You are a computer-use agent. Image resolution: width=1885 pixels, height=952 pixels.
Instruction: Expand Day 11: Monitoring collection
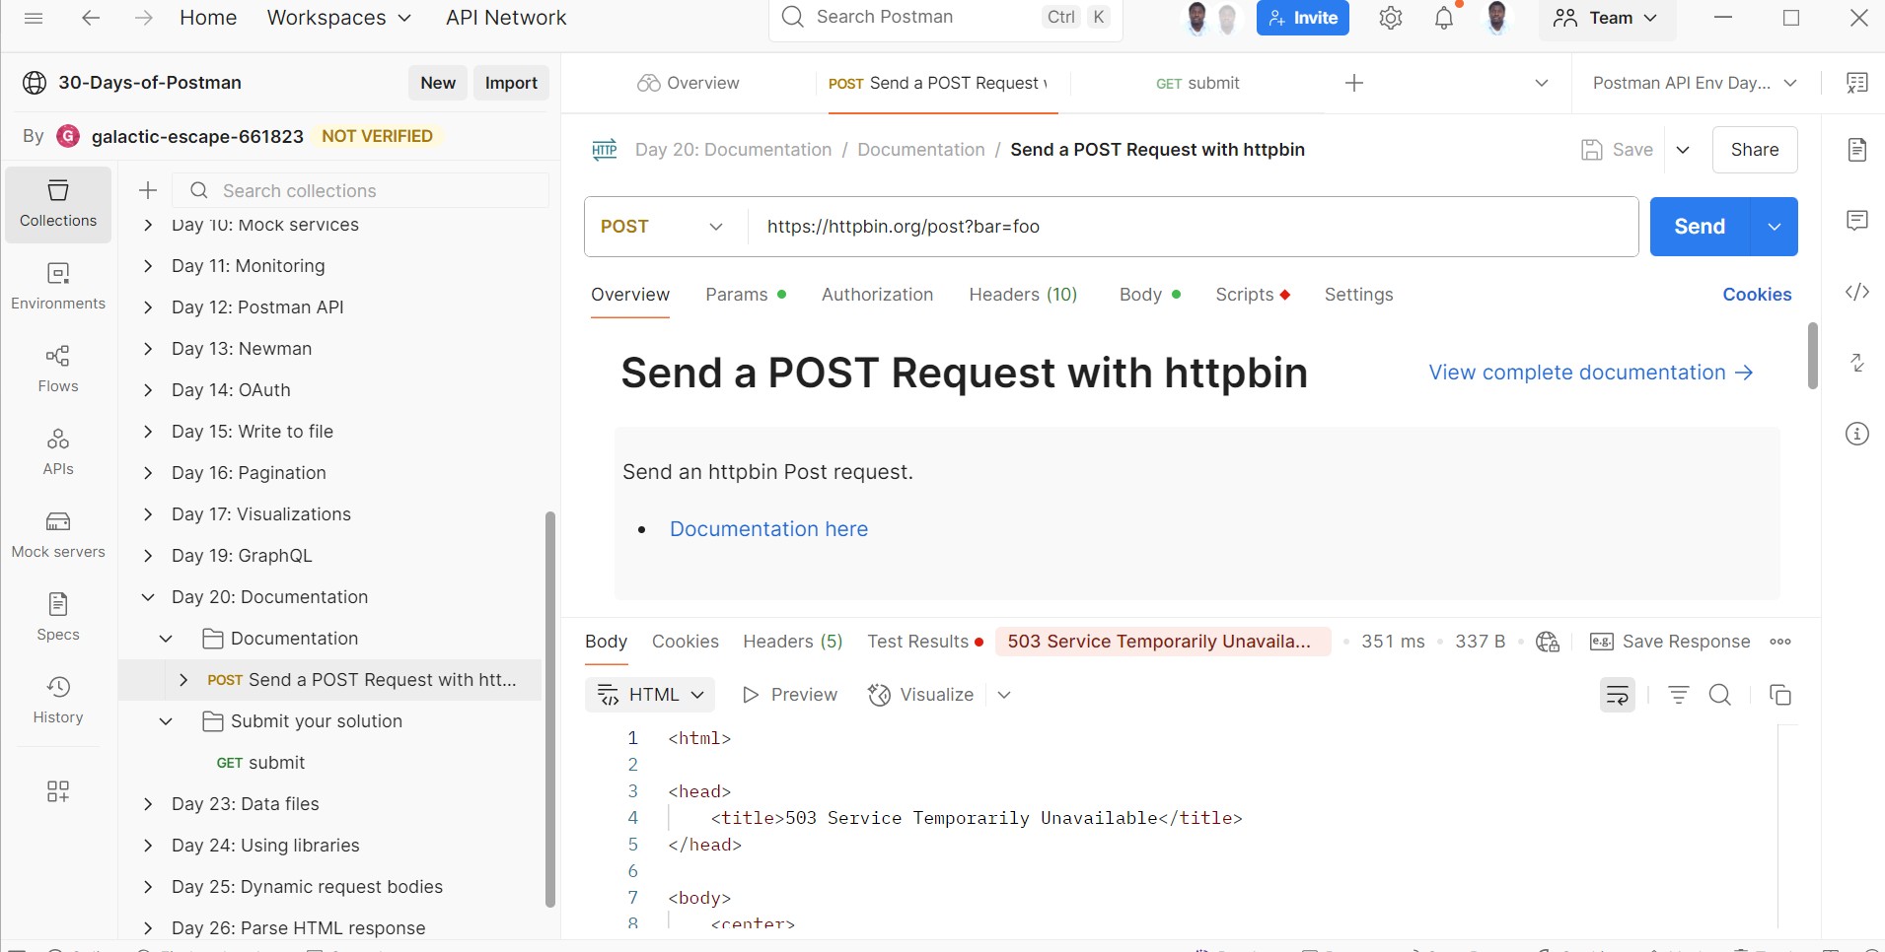click(148, 266)
